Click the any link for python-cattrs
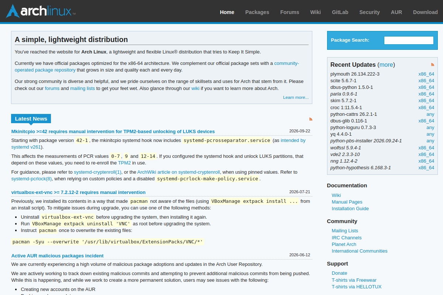 pyautogui.click(x=430, y=114)
